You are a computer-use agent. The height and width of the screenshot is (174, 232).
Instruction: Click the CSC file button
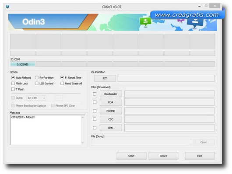111,119
